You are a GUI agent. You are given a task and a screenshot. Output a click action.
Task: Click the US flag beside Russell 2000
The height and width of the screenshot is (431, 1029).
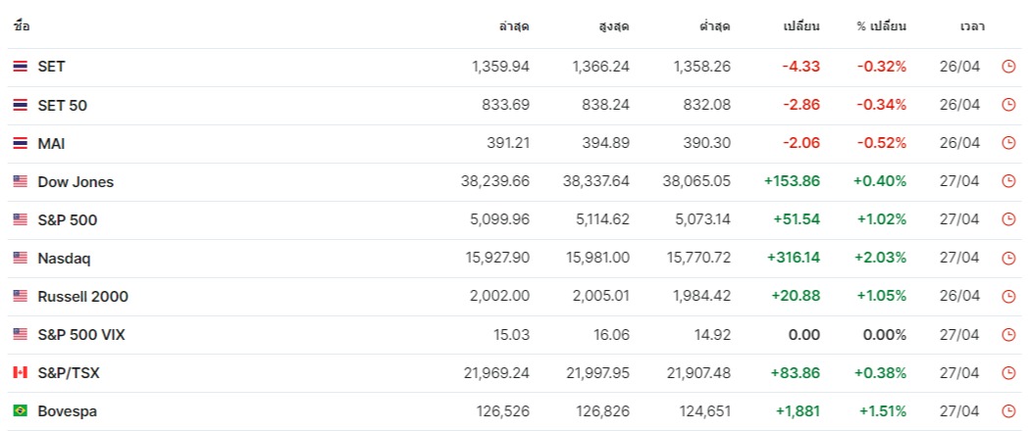(x=21, y=296)
